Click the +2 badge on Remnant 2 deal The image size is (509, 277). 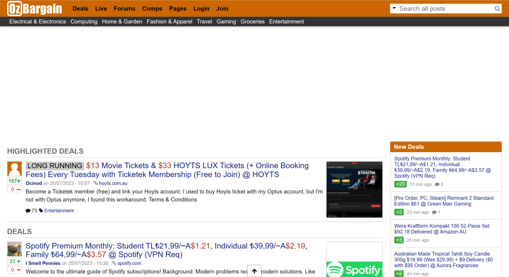[399, 212]
